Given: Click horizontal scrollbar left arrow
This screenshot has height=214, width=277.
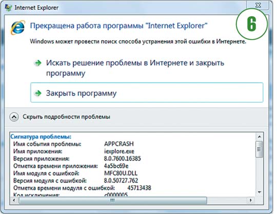Looking at the screenshot, I should point(14,200).
